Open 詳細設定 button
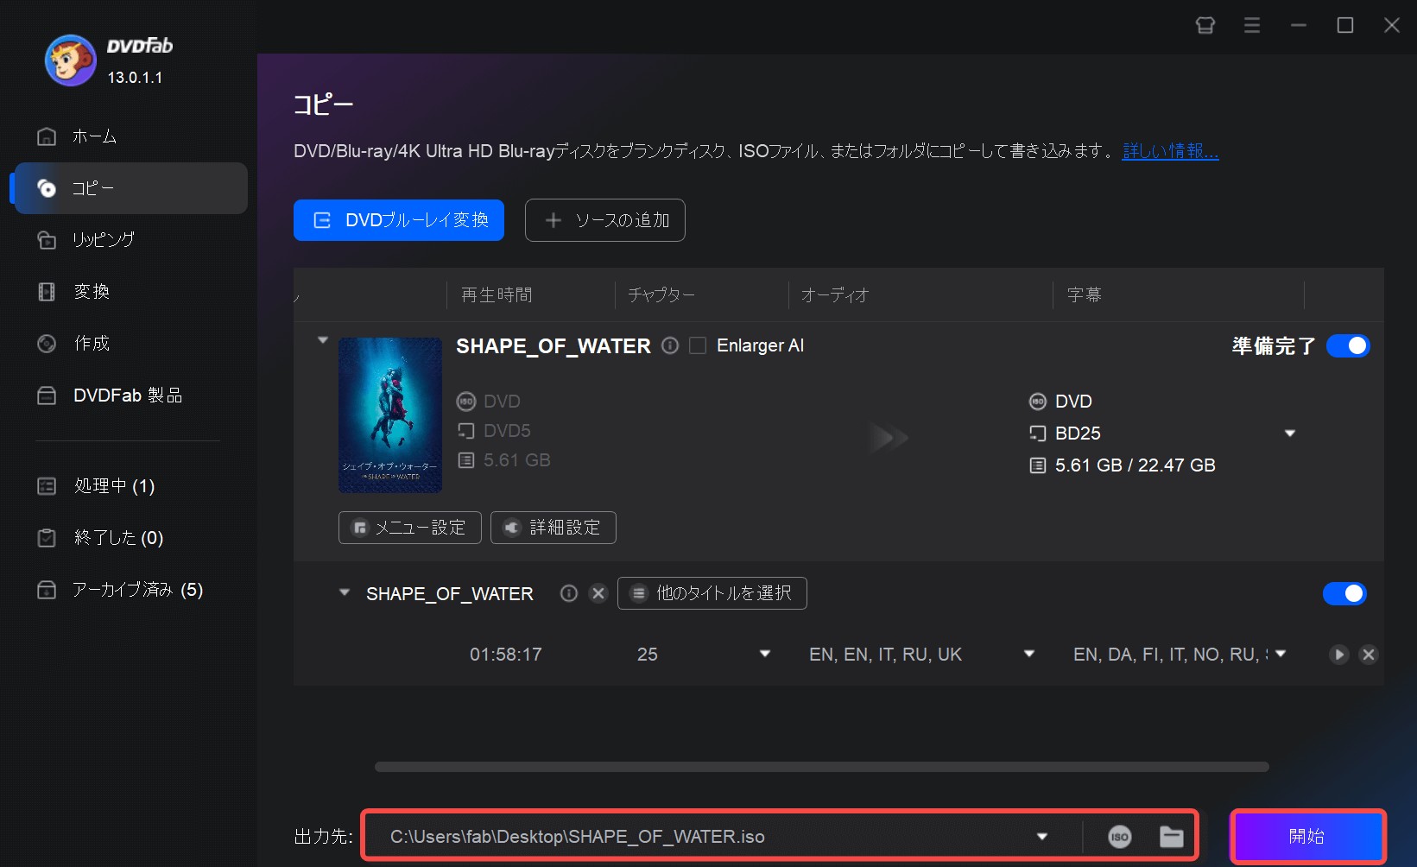 (554, 528)
